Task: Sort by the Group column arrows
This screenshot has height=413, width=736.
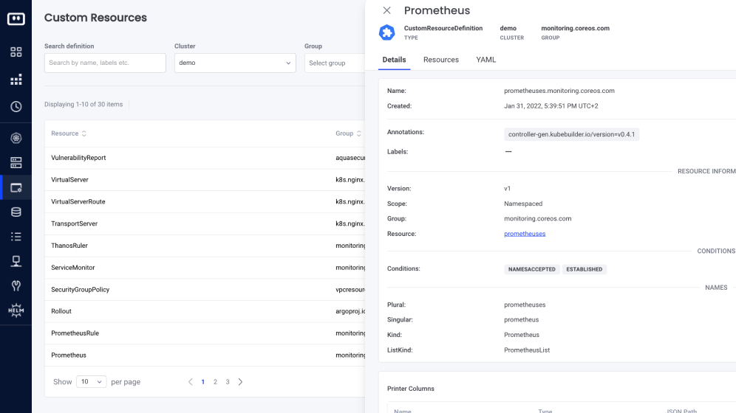Action: pos(359,133)
